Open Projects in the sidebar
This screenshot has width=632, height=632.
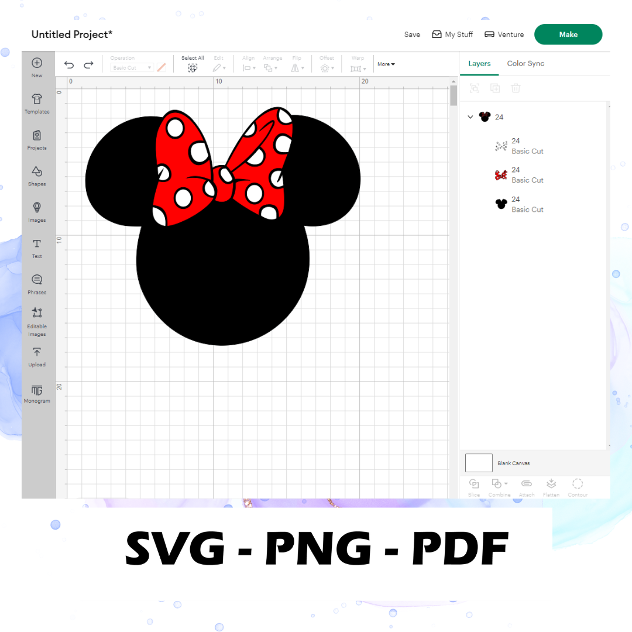(x=37, y=140)
